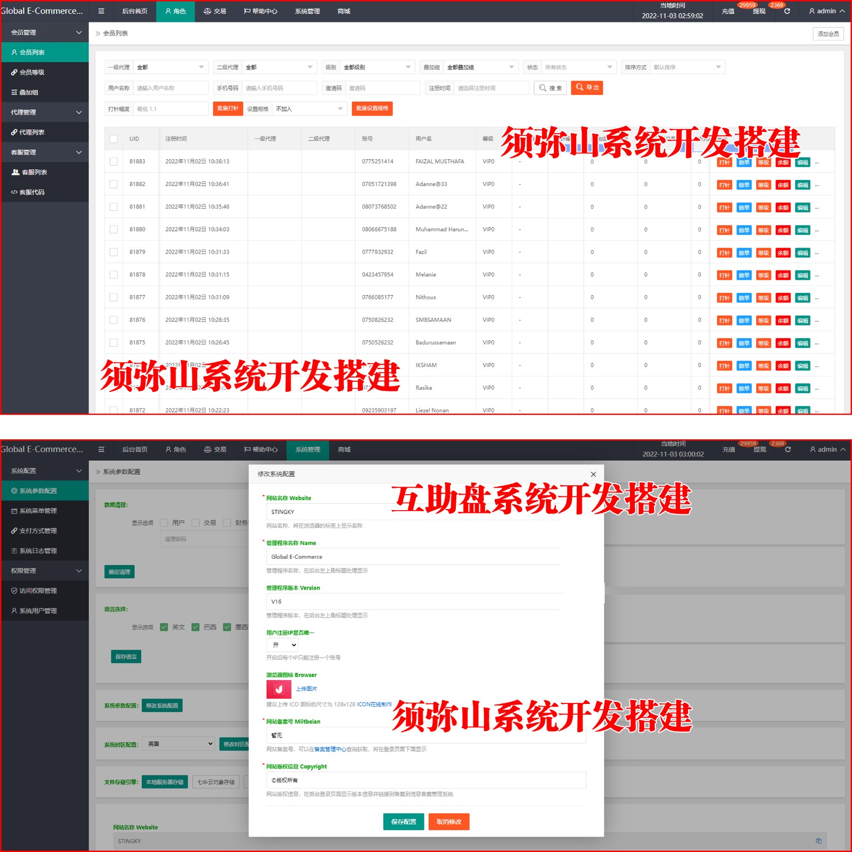Screen dimensions: 852x852
Task: Close the 修改系统配置 dialog with X
Action: 593,474
